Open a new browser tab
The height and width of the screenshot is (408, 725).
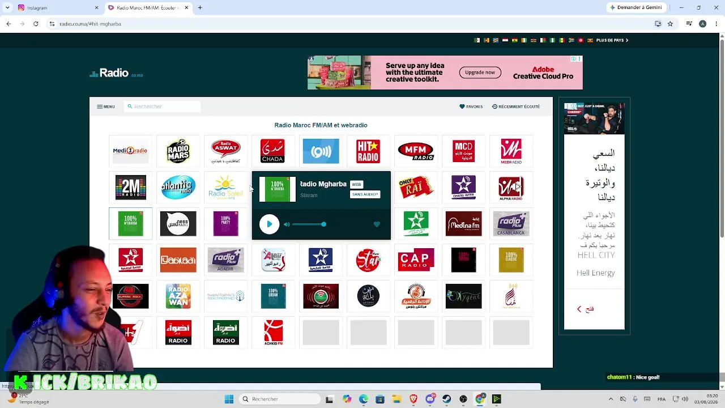[200, 8]
